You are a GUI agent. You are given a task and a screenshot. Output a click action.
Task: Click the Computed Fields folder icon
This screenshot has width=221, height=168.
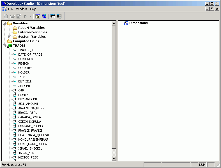(x=10, y=41)
